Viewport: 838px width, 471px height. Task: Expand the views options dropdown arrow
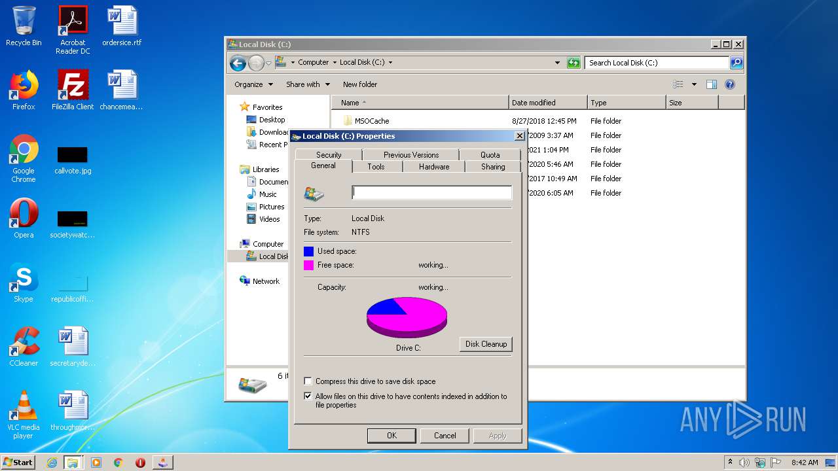[x=694, y=84]
